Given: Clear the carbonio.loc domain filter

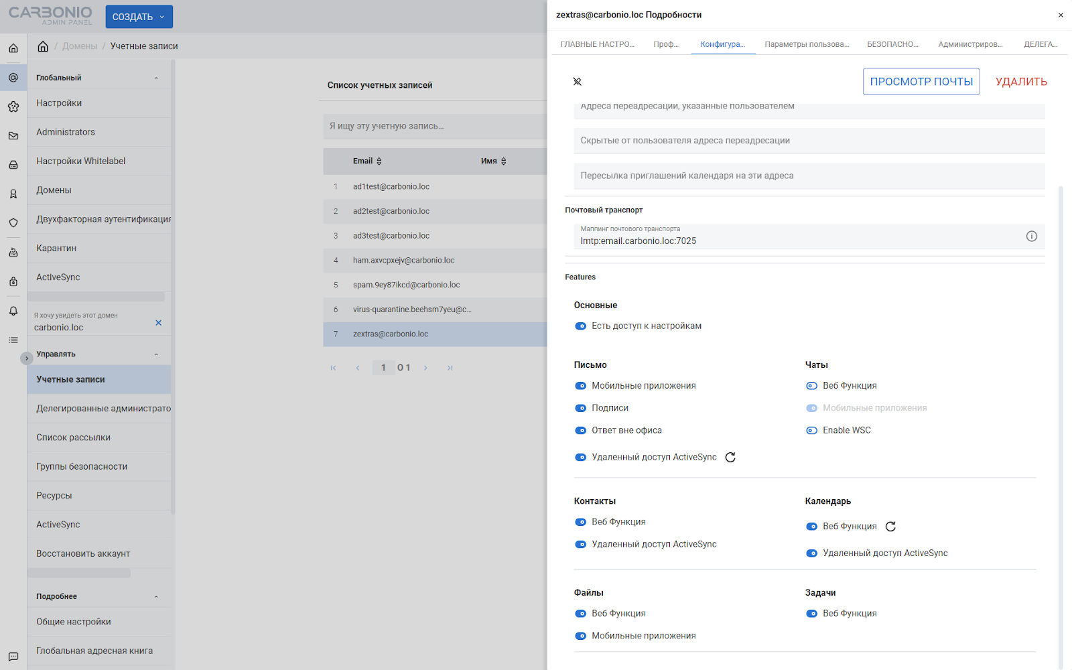Looking at the screenshot, I should (x=159, y=323).
